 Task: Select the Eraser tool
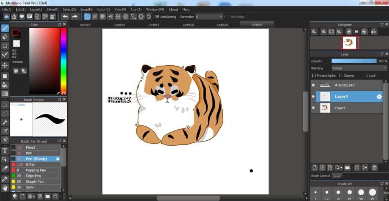5,37
